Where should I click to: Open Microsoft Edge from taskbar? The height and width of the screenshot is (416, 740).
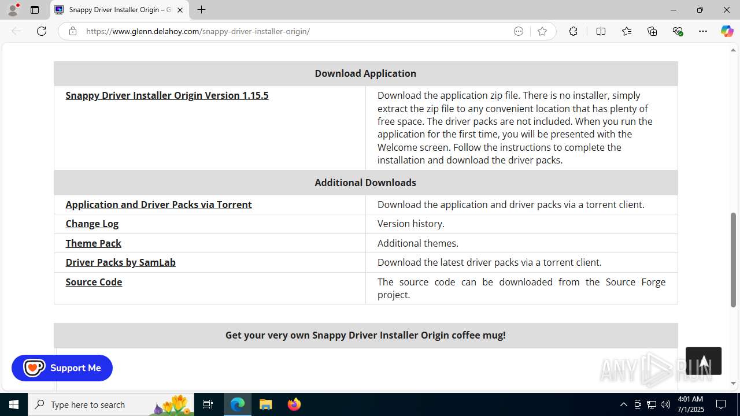[238, 404]
